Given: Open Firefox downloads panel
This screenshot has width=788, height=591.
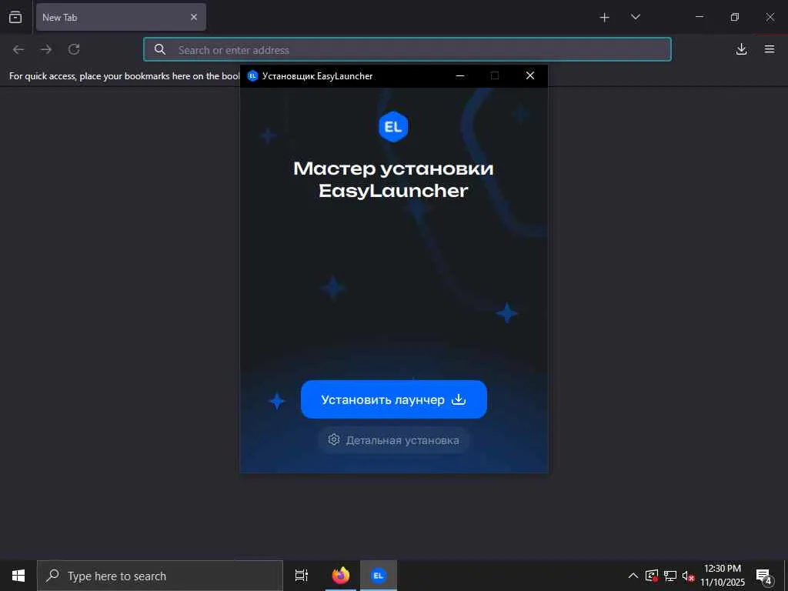Looking at the screenshot, I should coord(741,49).
